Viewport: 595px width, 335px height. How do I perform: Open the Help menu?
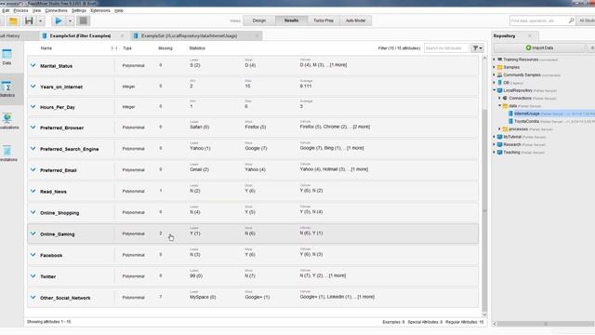point(119,10)
